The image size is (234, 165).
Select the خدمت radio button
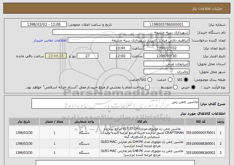[x=170, y=80]
